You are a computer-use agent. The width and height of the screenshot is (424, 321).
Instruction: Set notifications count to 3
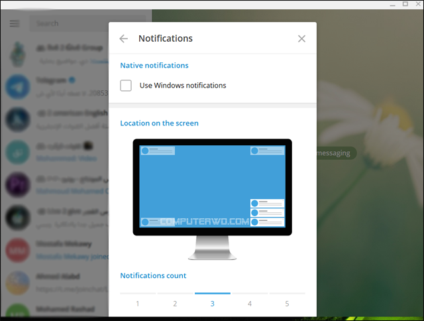[212, 300]
